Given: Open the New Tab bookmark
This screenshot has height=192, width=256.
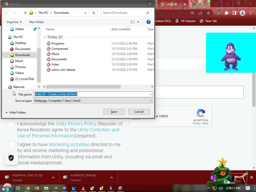Looking at the screenshot, I should click(208, 21).
